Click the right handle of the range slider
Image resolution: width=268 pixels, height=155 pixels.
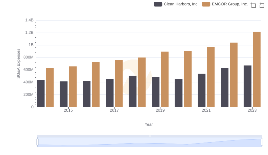tap(262, 142)
